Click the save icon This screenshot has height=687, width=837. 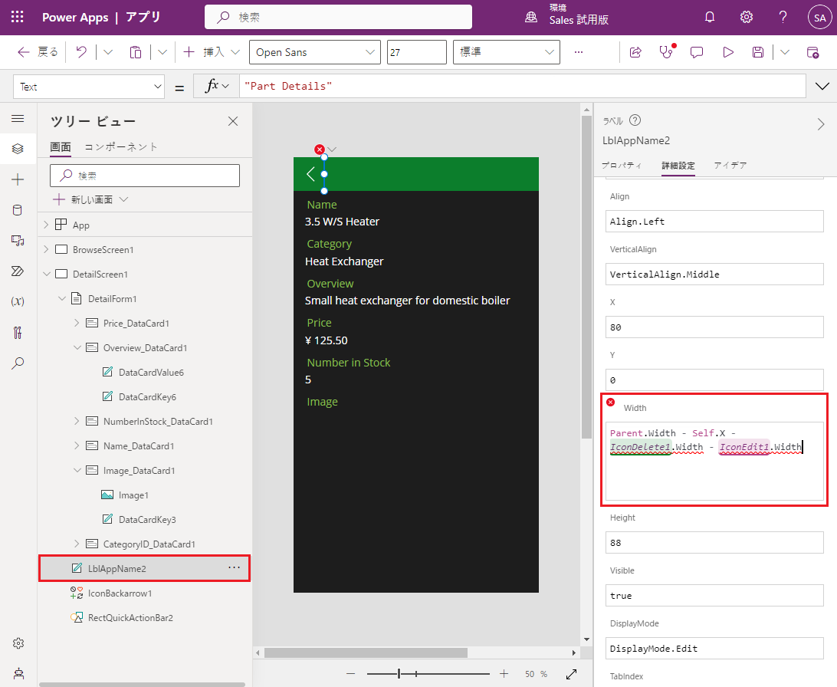point(758,52)
